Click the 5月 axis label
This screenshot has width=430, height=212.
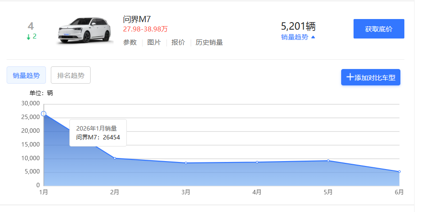(328, 192)
